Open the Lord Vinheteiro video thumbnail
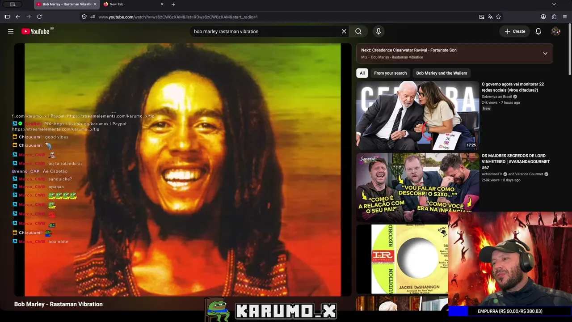Viewport: 572px width, 322px height. click(x=417, y=187)
